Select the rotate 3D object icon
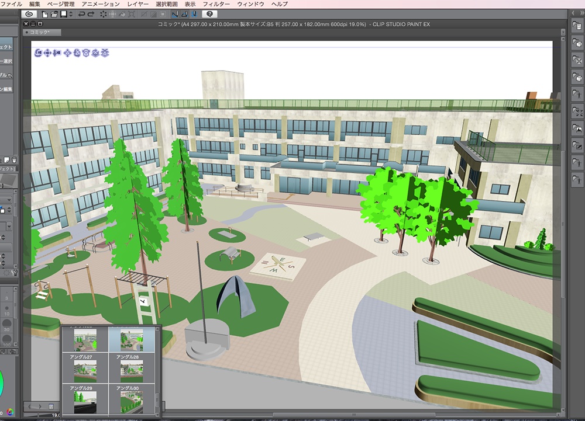This screenshot has height=421, width=585. click(76, 53)
